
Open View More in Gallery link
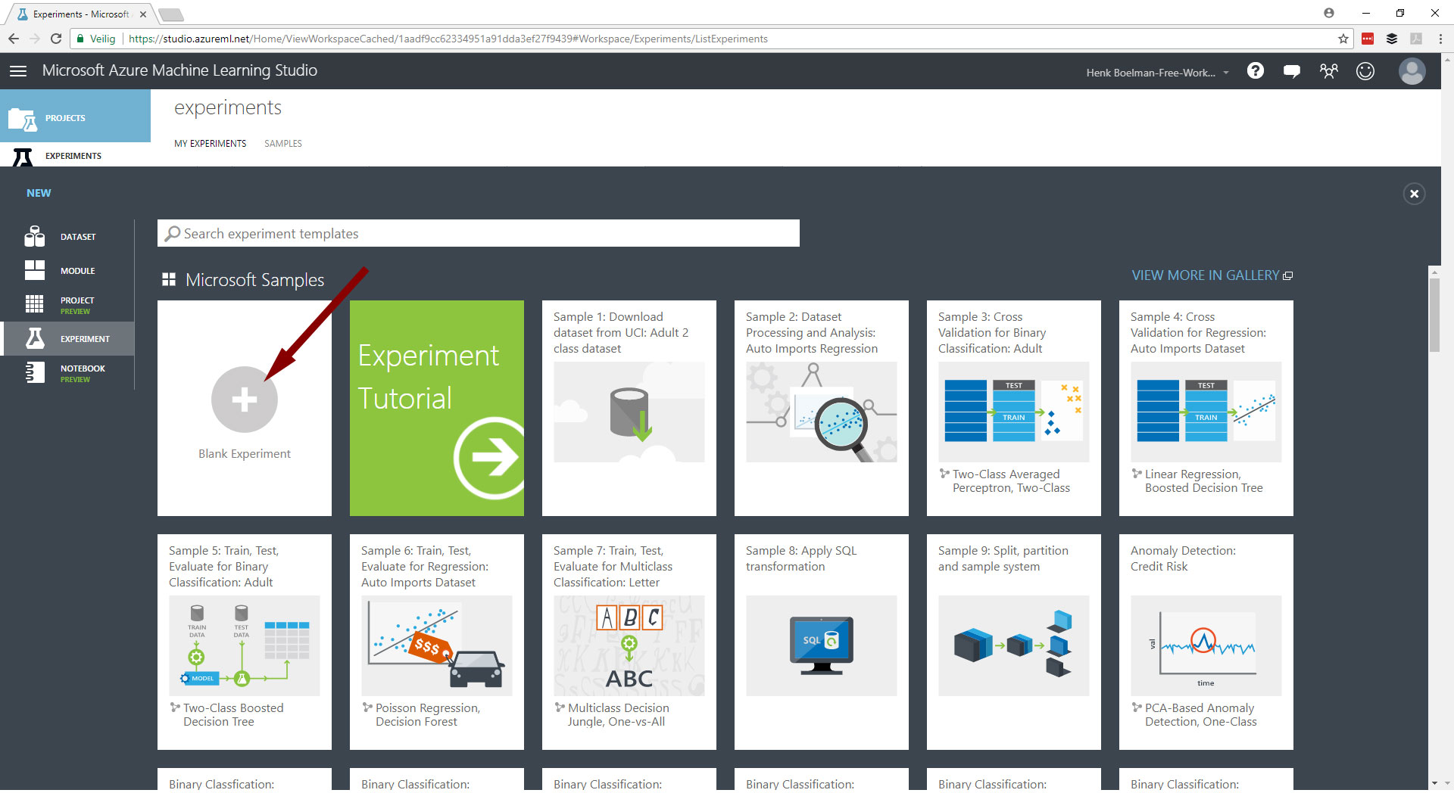coord(1212,275)
